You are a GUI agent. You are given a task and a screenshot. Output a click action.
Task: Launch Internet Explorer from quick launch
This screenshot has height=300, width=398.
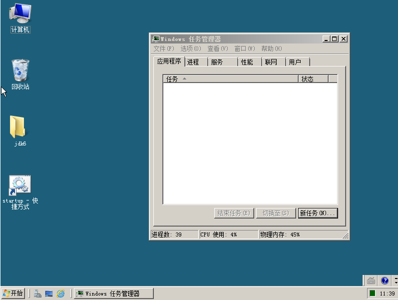pos(61,293)
